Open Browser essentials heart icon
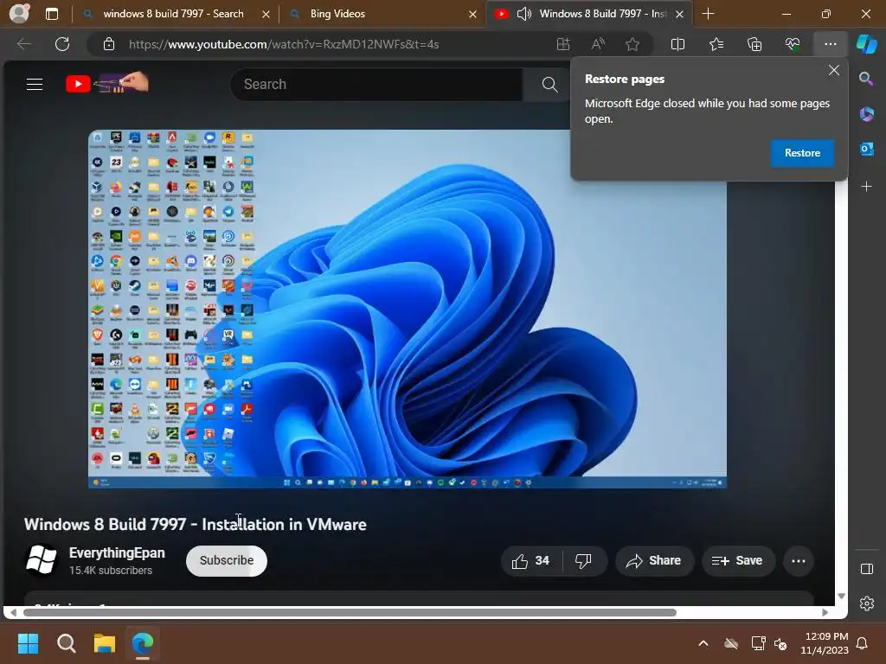This screenshot has width=886, height=664. 793,44
